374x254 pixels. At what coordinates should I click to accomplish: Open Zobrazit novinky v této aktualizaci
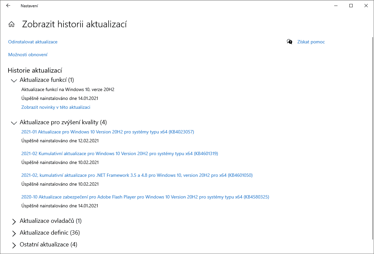tap(56, 107)
